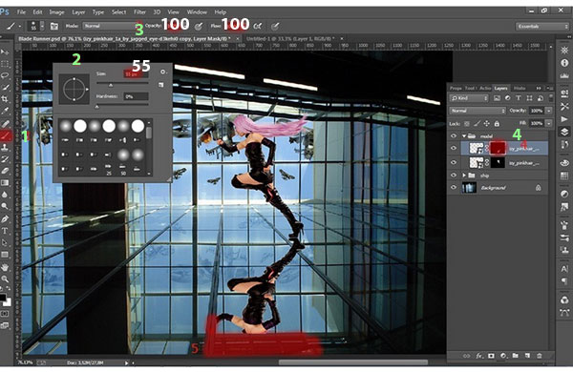Create new group folder icon

pos(516,356)
